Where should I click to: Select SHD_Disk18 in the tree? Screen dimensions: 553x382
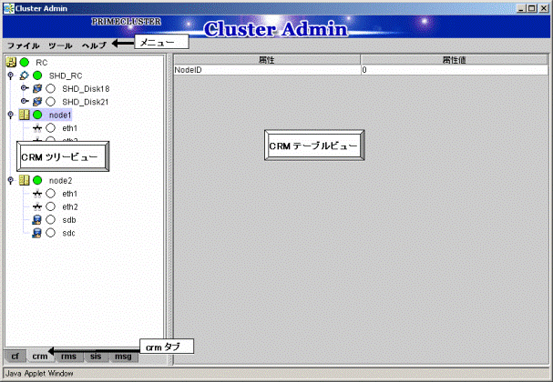[86, 89]
